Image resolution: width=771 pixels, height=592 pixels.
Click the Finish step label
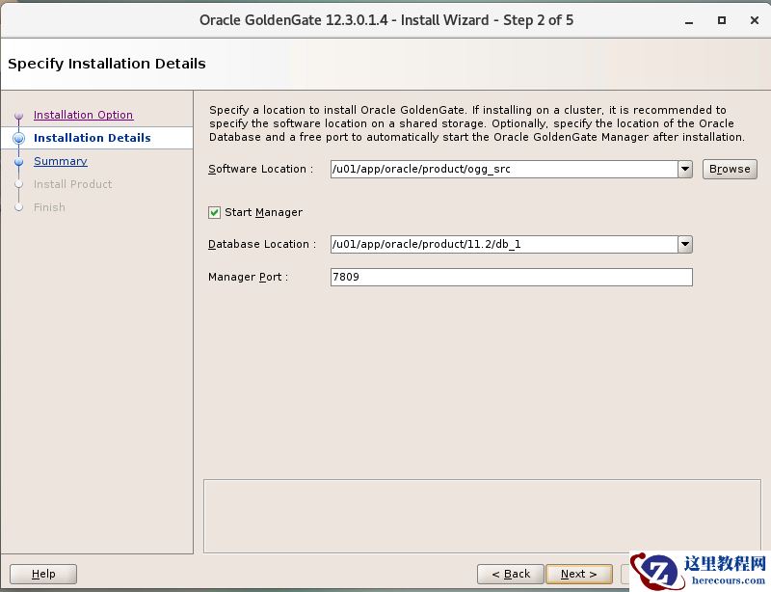click(49, 207)
